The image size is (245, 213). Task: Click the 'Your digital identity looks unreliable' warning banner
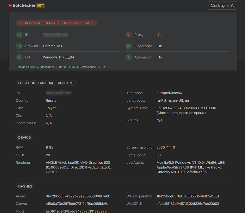(56, 23)
